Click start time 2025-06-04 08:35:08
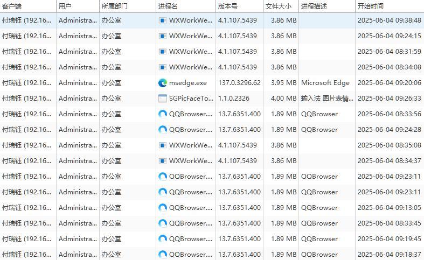 [x=390, y=145]
